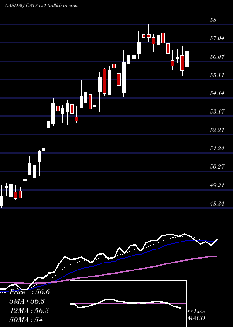Click the 53.17 price axis label
This screenshot has height=327, width=233.
pos(217,112)
